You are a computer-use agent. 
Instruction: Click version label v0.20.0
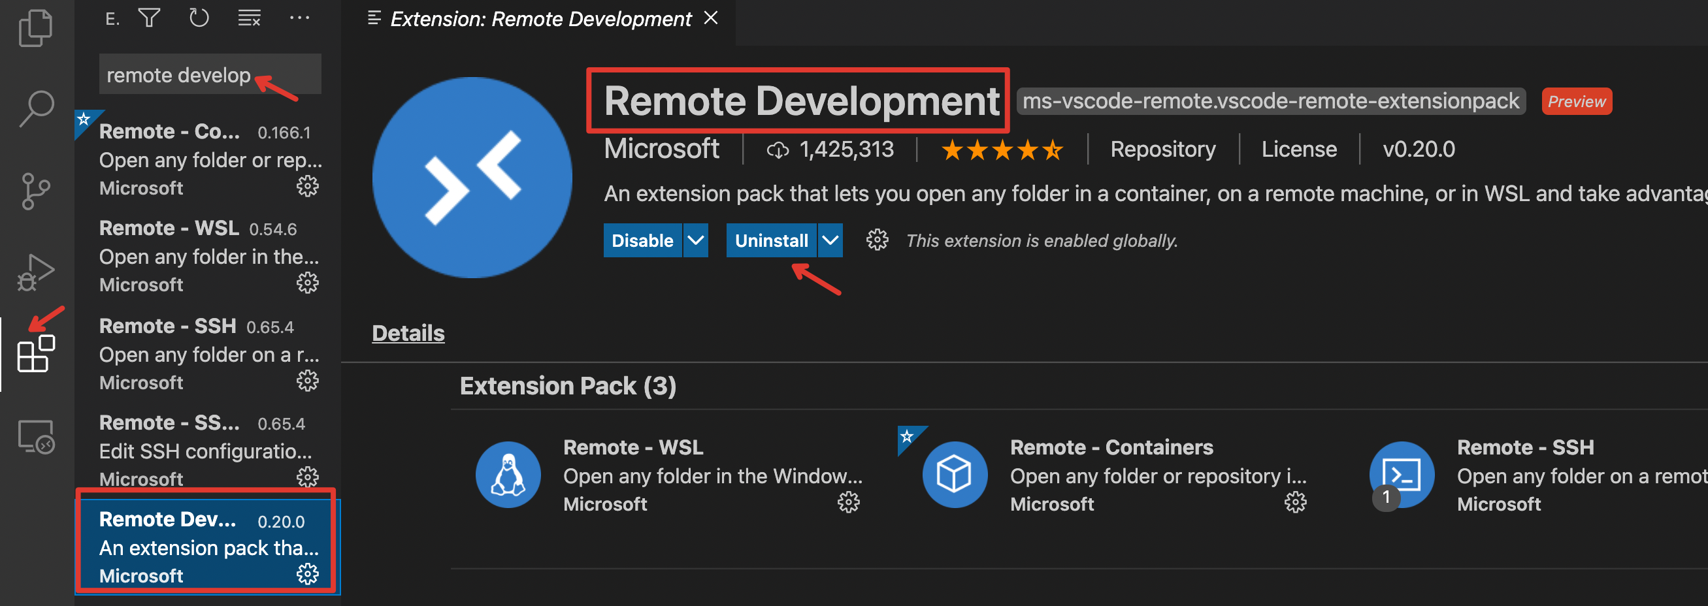pyautogui.click(x=1419, y=150)
